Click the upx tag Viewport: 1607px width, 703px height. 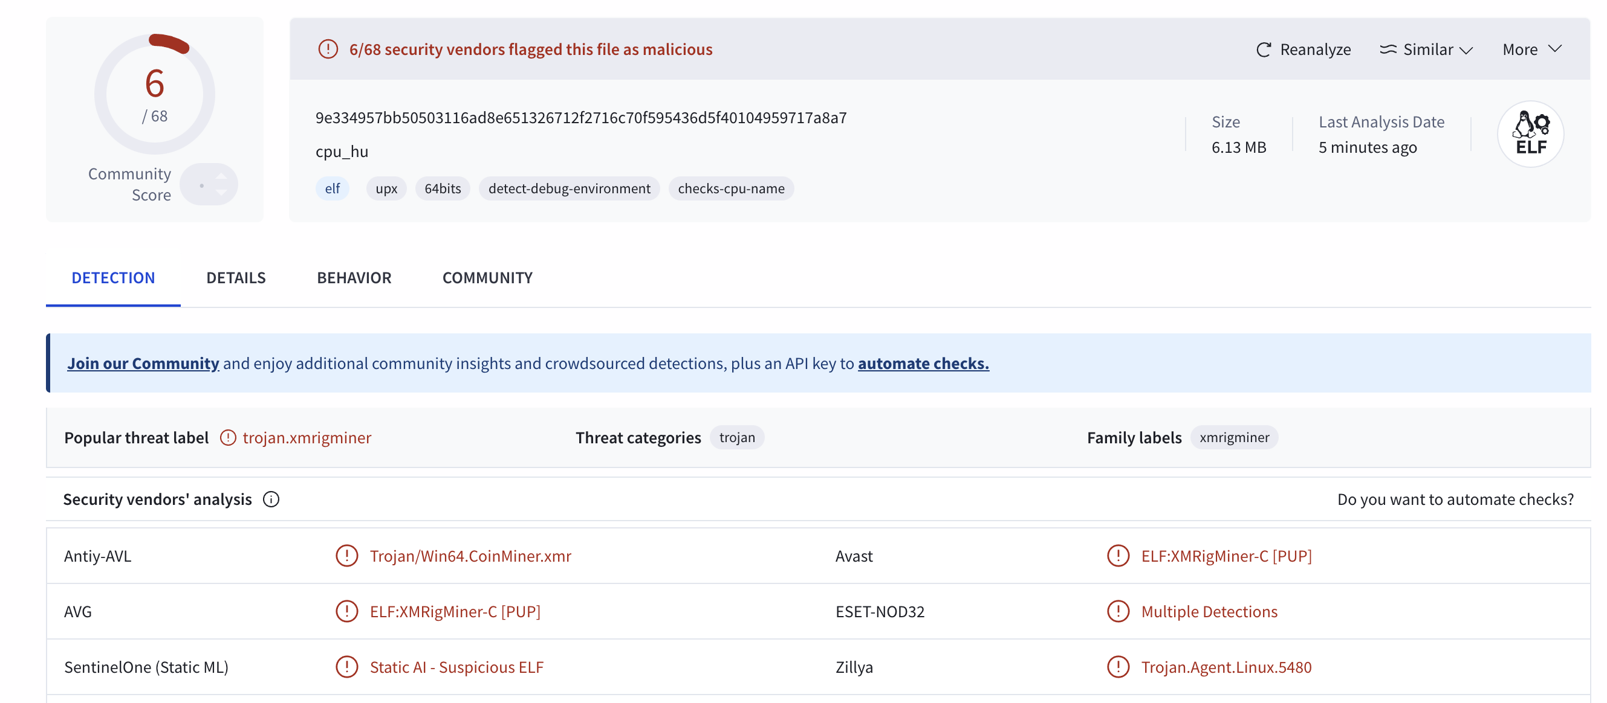[386, 189]
